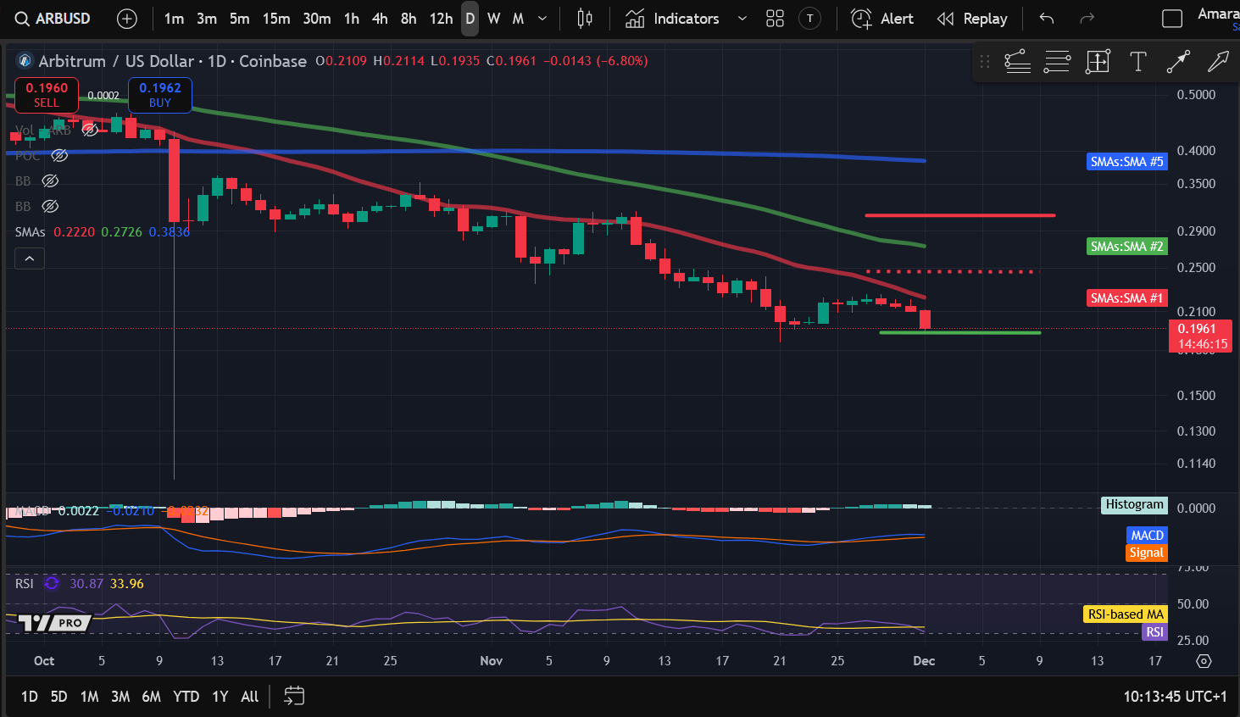Select the Arrow drawing tool

tap(1178, 61)
